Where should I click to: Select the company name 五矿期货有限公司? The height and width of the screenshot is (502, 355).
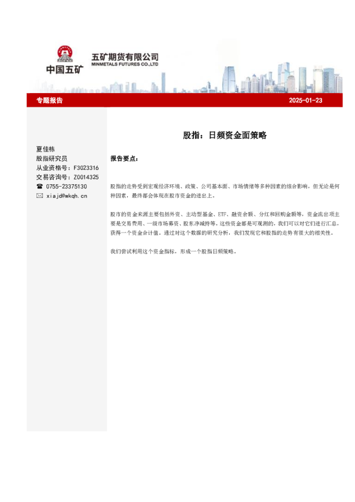[x=125, y=57]
